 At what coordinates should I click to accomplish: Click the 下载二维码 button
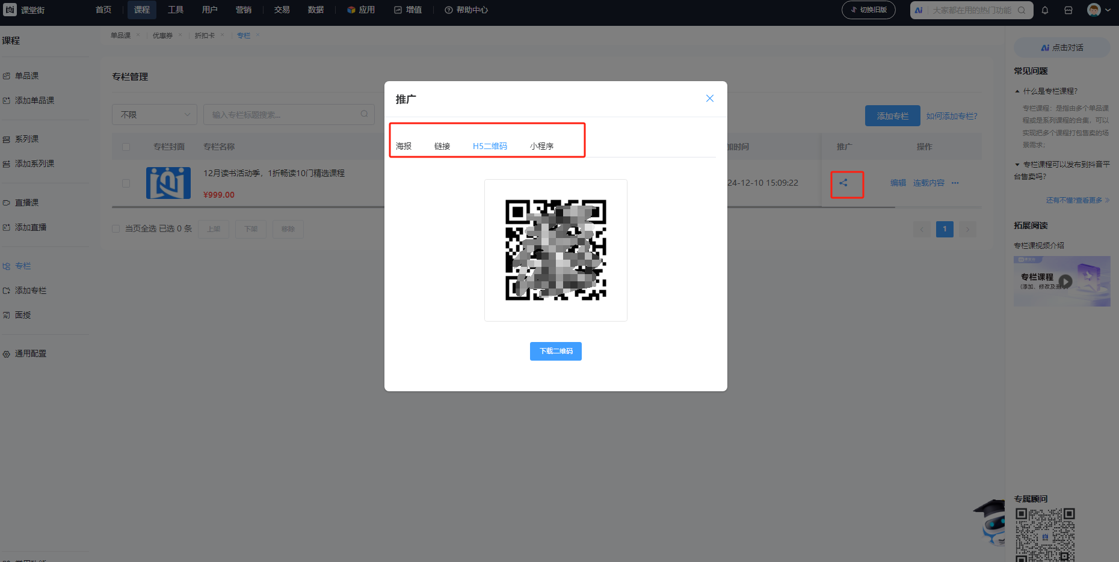pos(556,351)
